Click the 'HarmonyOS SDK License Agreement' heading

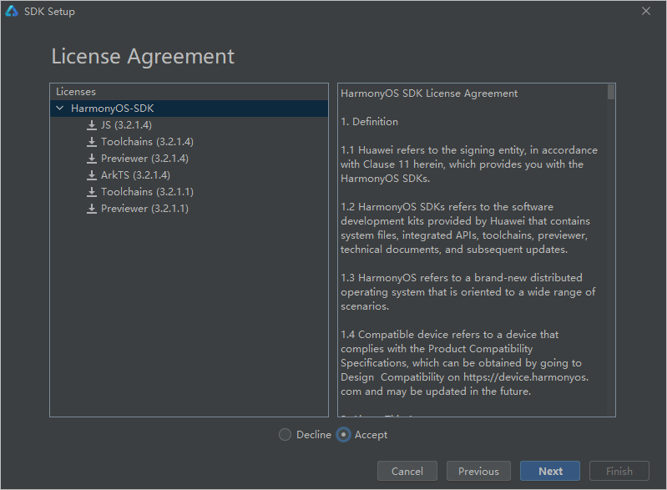429,93
